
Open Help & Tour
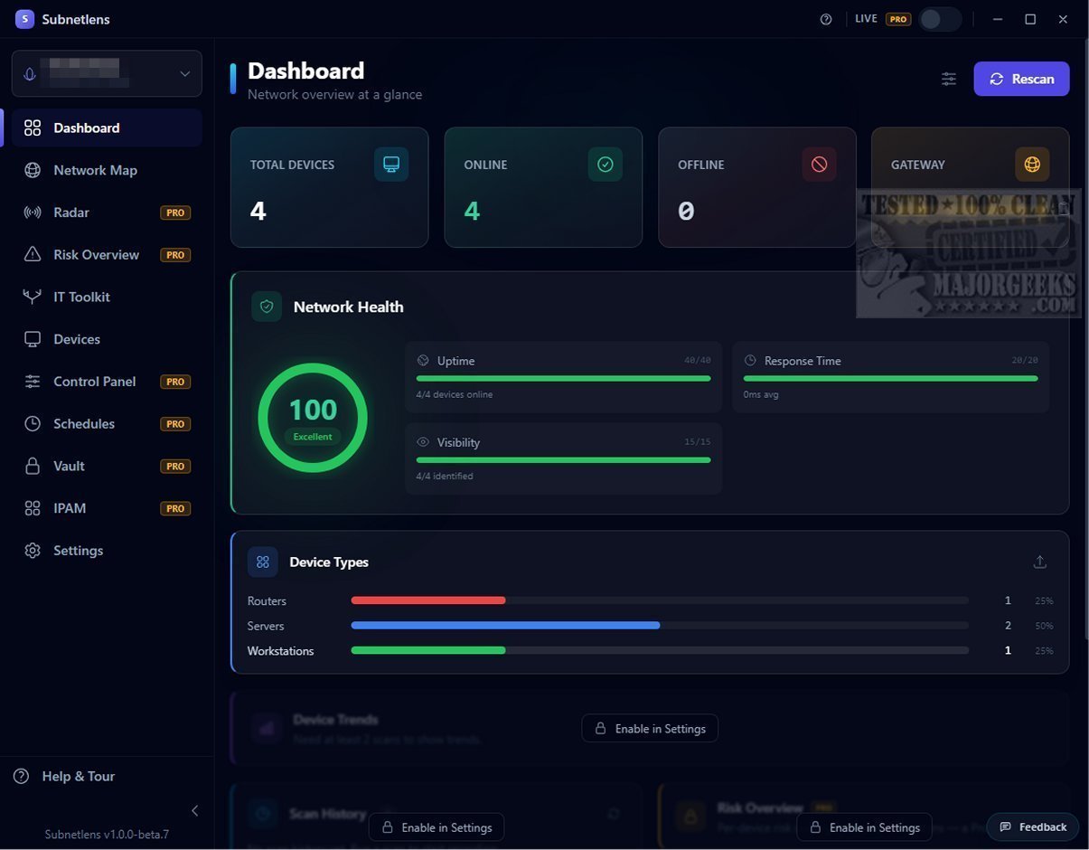click(65, 776)
